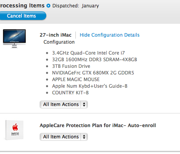This screenshot has height=154, width=180.
Task: Open the 27-inch iMac product thumbnail
Action: [x=14, y=39]
